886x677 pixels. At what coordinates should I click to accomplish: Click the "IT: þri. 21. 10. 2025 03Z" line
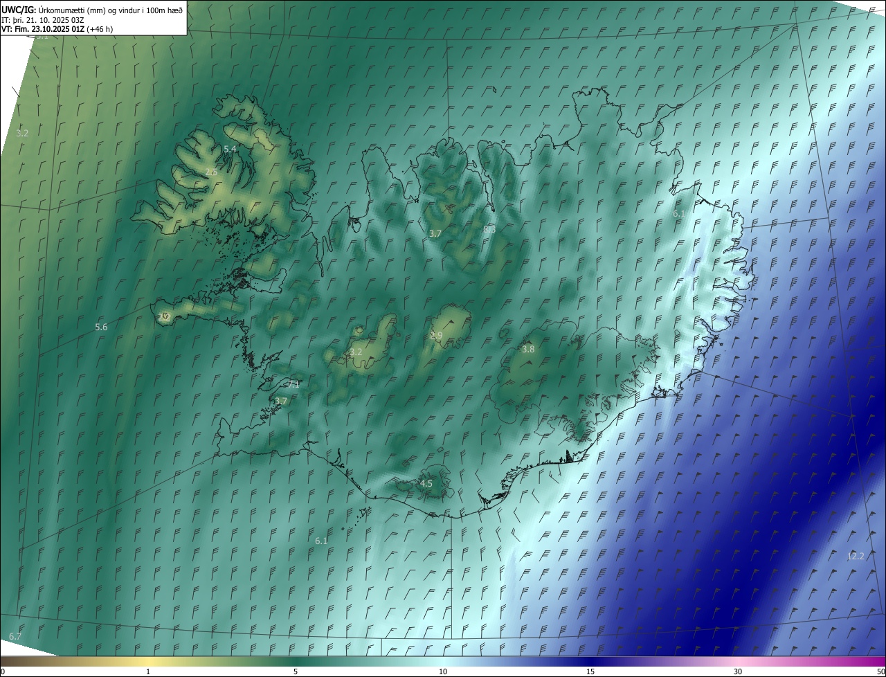point(43,19)
